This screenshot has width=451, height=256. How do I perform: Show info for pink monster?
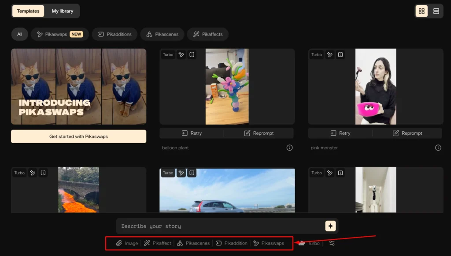438,148
